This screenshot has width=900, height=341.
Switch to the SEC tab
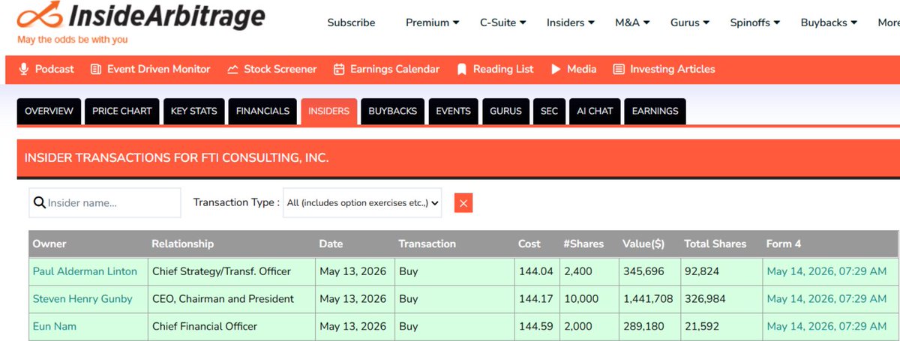tap(549, 111)
